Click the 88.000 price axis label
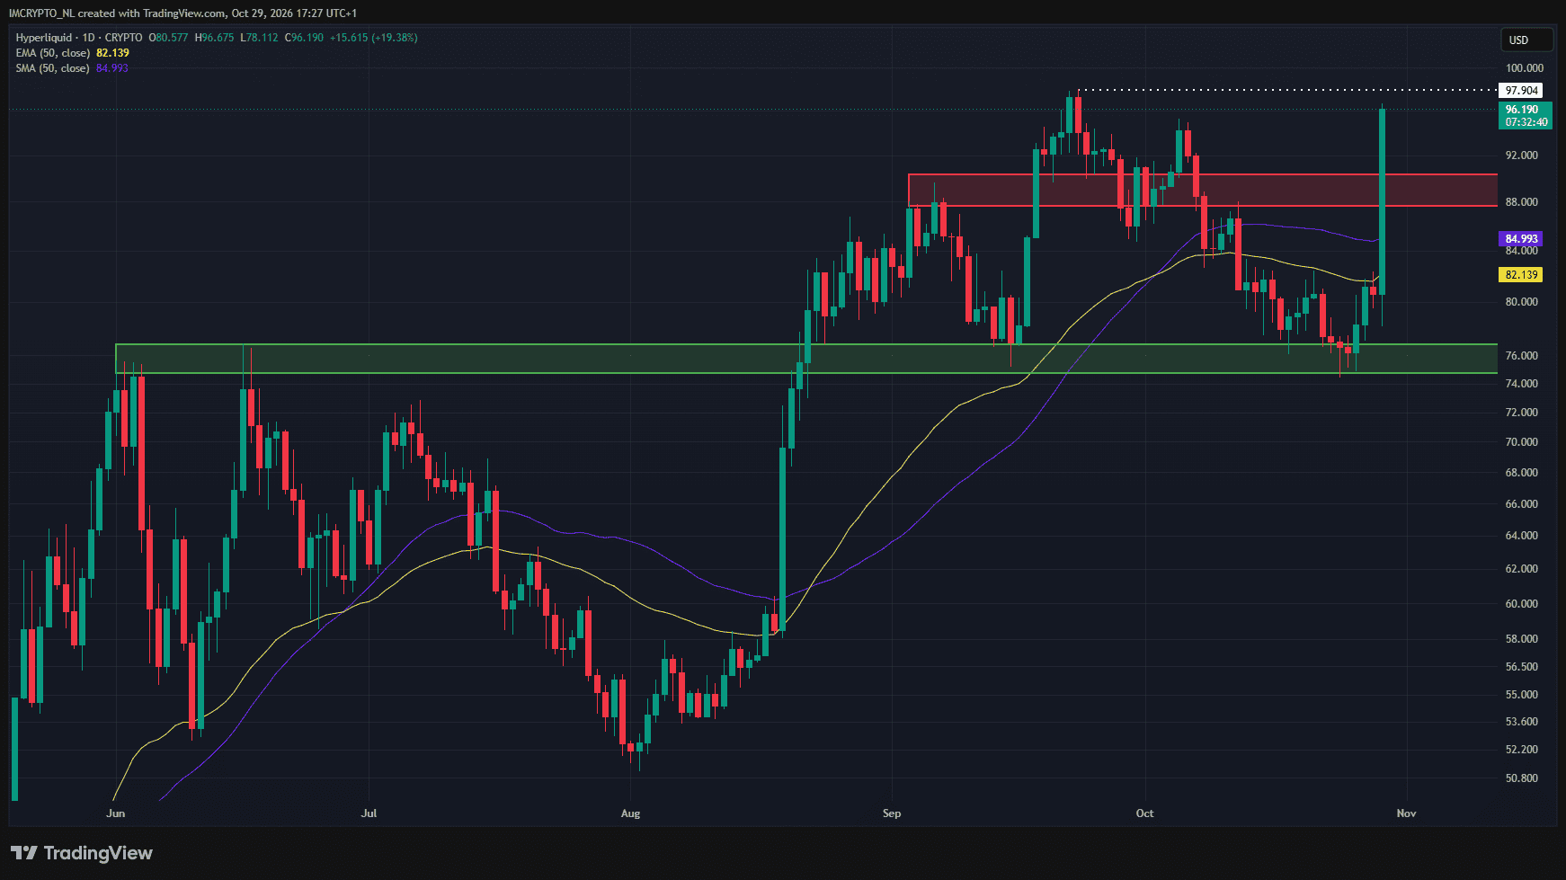The image size is (1566, 880). pos(1522,202)
